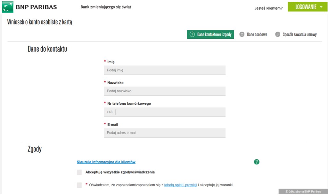Click the E-mail address field
The image size is (328, 195).
coord(165,133)
